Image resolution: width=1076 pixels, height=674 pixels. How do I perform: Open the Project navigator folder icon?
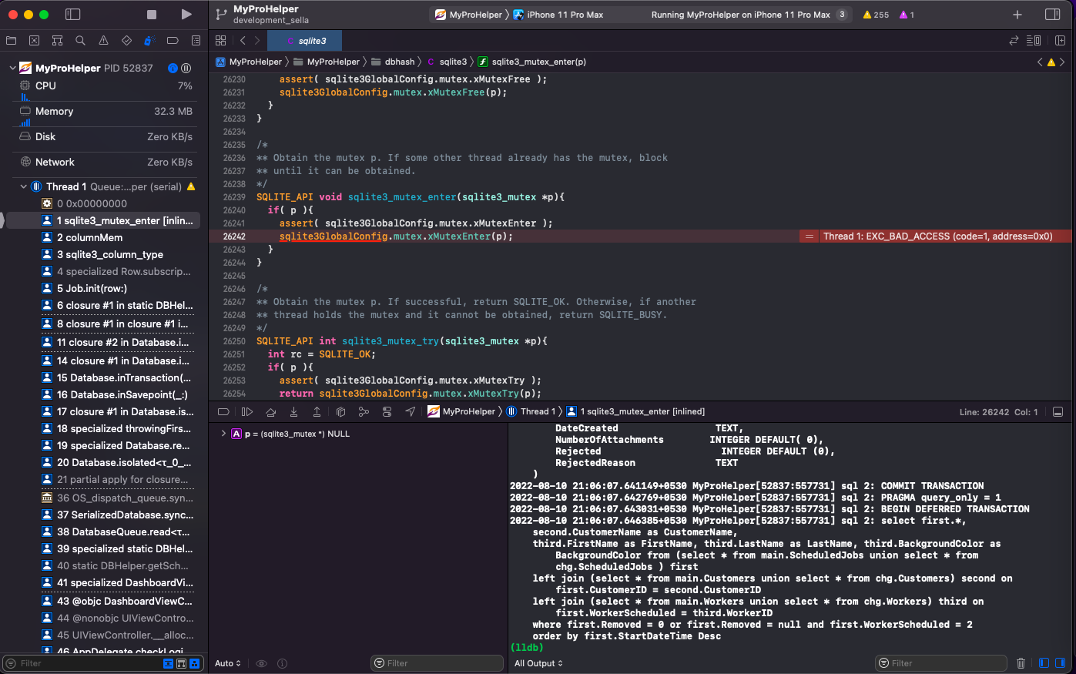point(11,41)
